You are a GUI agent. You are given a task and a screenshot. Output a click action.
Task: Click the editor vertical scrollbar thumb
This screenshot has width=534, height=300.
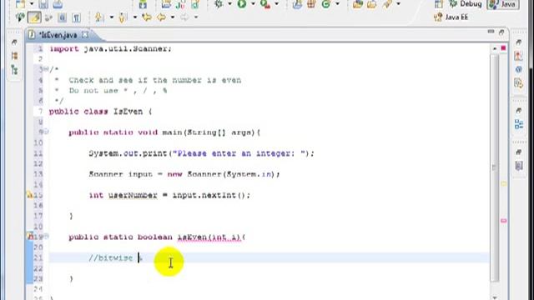[x=495, y=167]
